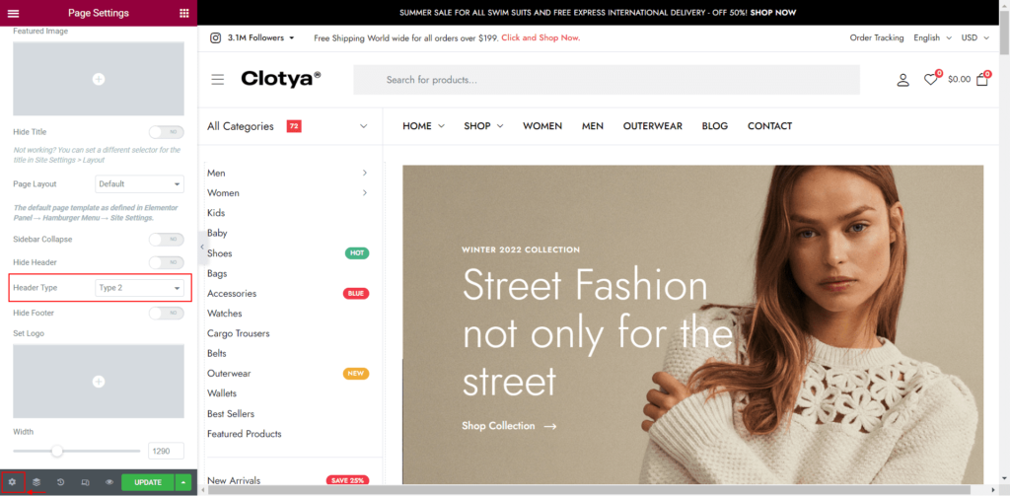This screenshot has height=496, width=1010.
Task: Switch responsive mode icon
Action: (x=85, y=482)
